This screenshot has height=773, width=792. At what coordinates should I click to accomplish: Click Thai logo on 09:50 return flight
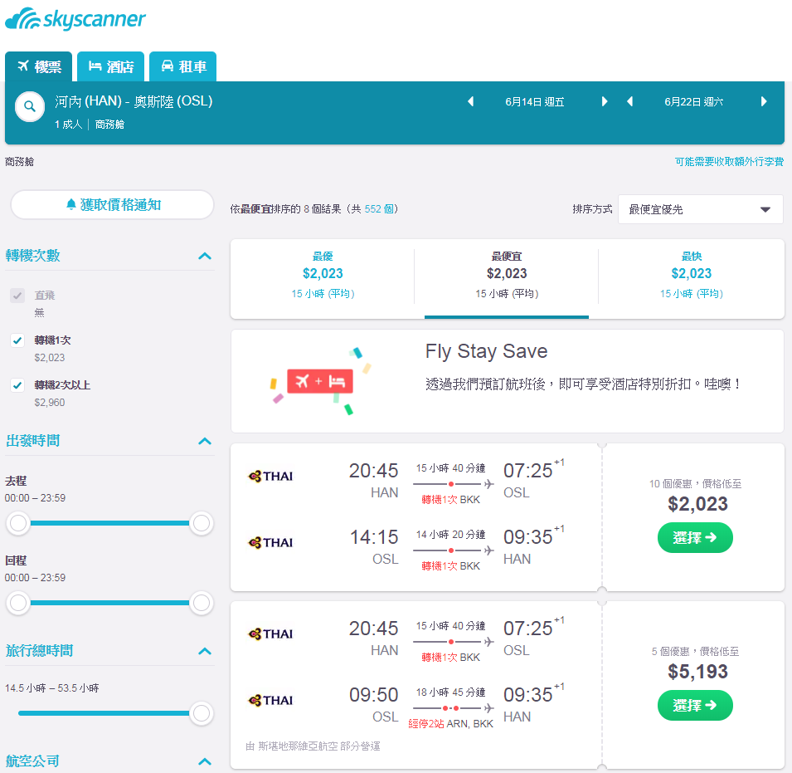pos(270,700)
